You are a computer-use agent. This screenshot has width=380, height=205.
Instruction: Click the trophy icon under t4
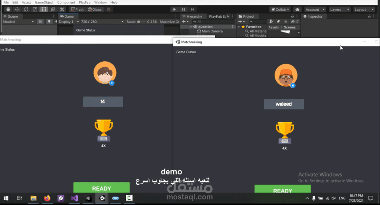(x=104, y=130)
